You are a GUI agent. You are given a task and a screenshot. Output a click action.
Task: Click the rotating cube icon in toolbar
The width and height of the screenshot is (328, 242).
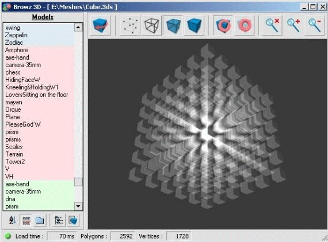pyautogui.click(x=100, y=25)
